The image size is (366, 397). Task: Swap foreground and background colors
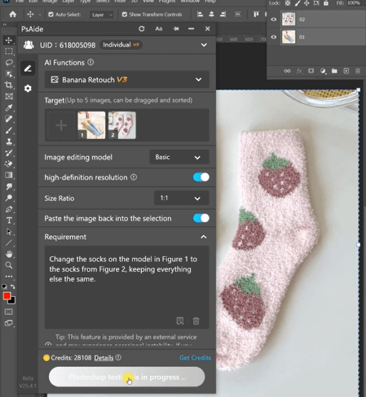point(13,286)
